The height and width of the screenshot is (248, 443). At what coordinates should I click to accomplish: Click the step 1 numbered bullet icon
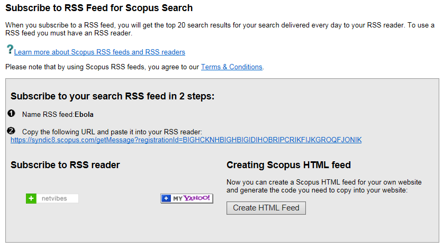point(12,114)
